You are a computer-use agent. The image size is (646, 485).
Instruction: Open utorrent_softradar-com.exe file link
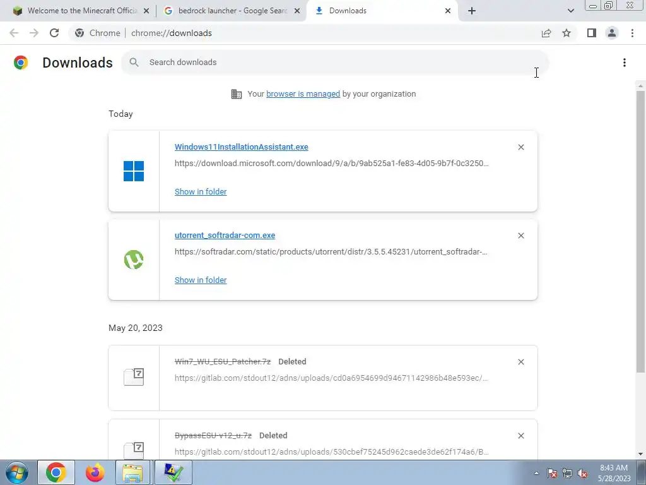coord(225,235)
